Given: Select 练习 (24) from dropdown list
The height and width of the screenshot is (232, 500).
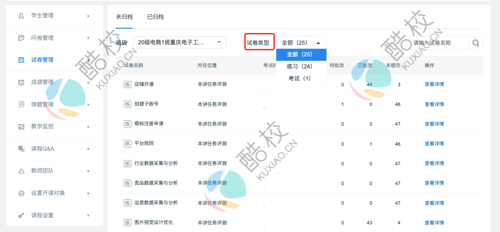Looking at the screenshot, I should click(300, 66).
